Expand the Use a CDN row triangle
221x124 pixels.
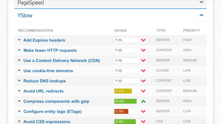pyautogui.click(x=19, y=60)
